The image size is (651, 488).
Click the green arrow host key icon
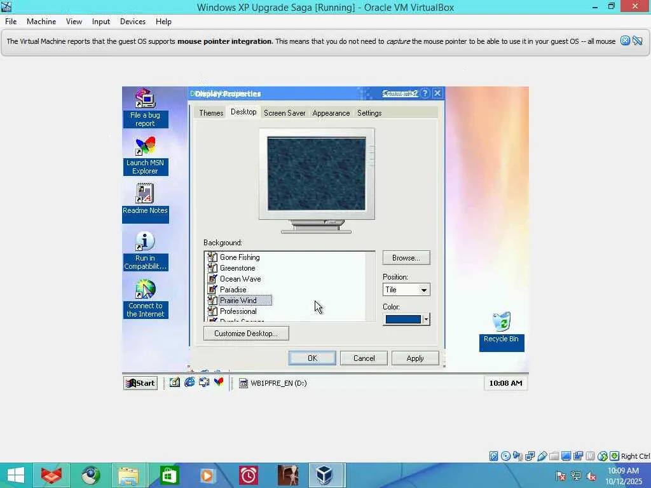(x=615, y=456)
